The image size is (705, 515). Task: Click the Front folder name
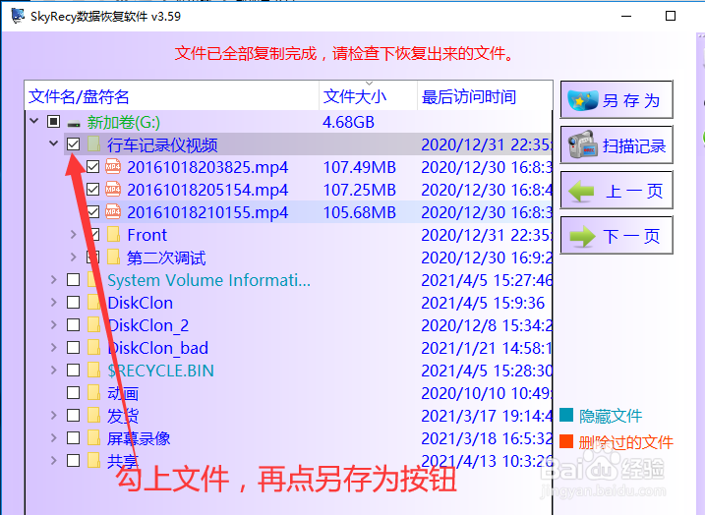[x=147, y=235]
